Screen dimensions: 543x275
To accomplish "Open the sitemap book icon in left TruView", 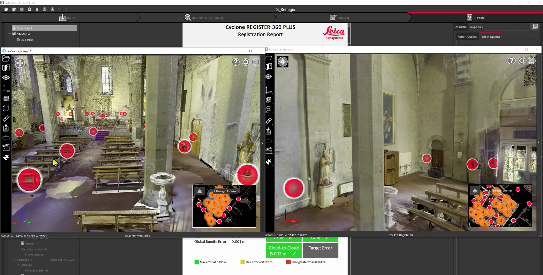I will 6,68.
